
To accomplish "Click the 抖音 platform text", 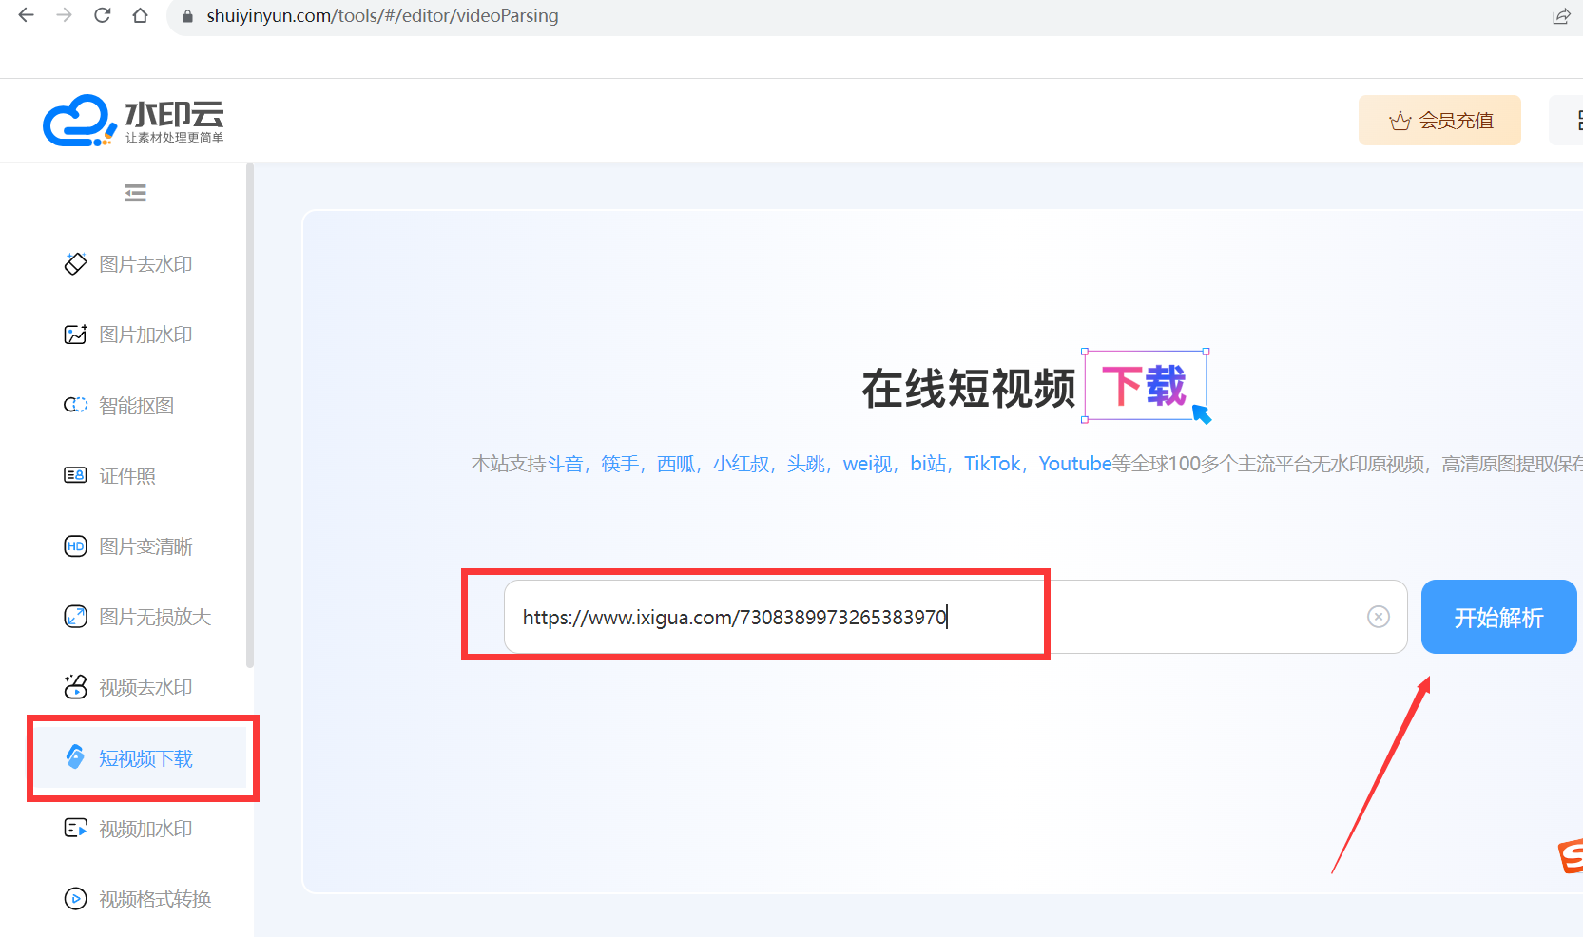I will tap(564, 464).
